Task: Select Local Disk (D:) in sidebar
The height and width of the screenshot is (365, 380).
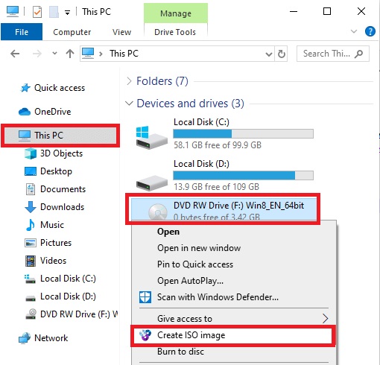Action: pyautogui.click(x=68, y=296)
